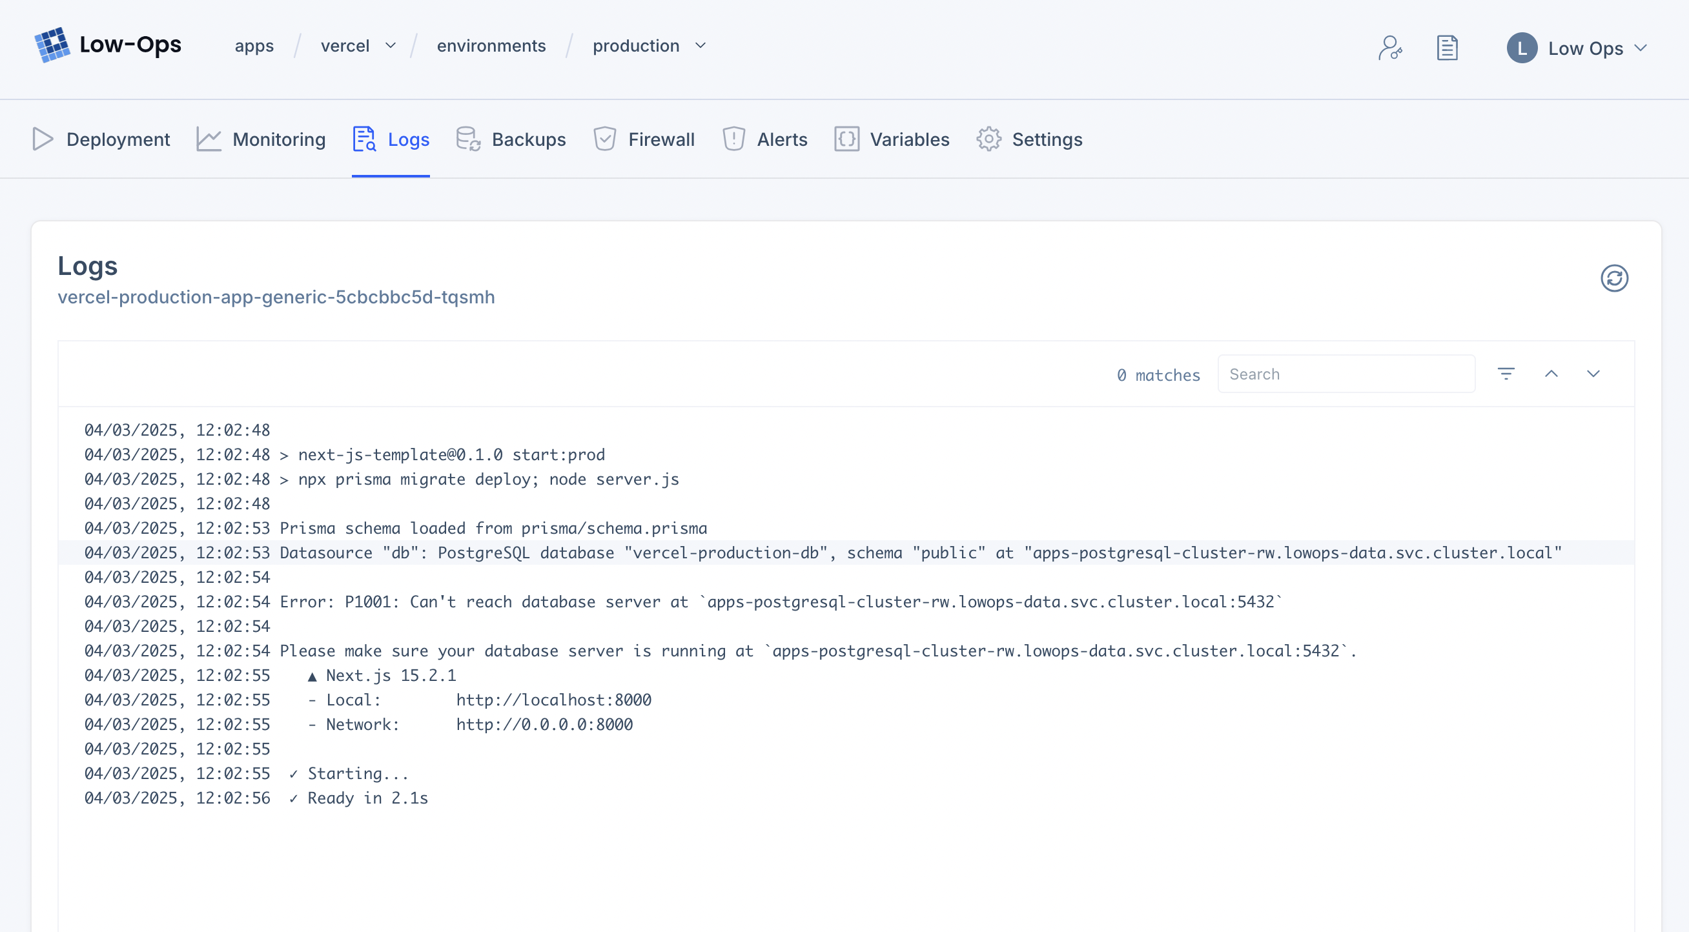The height and width of the screenshot is (932, 1689).
Task: Click the Variables braces icon
Action: click(846, 139)
